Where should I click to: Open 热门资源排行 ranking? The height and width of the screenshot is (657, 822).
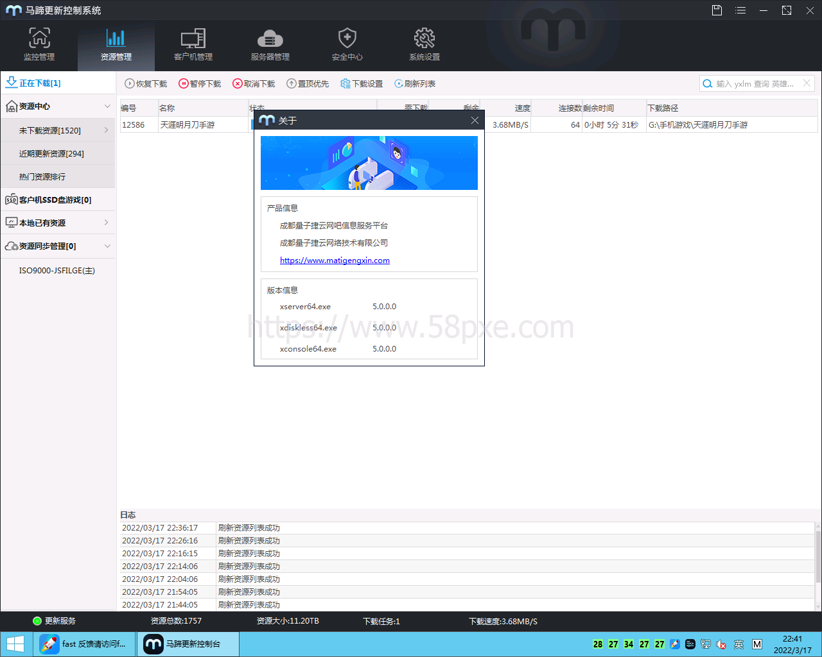58,176
